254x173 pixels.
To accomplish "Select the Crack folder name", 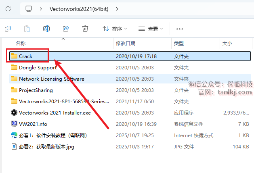I will [x=26, y=56].
